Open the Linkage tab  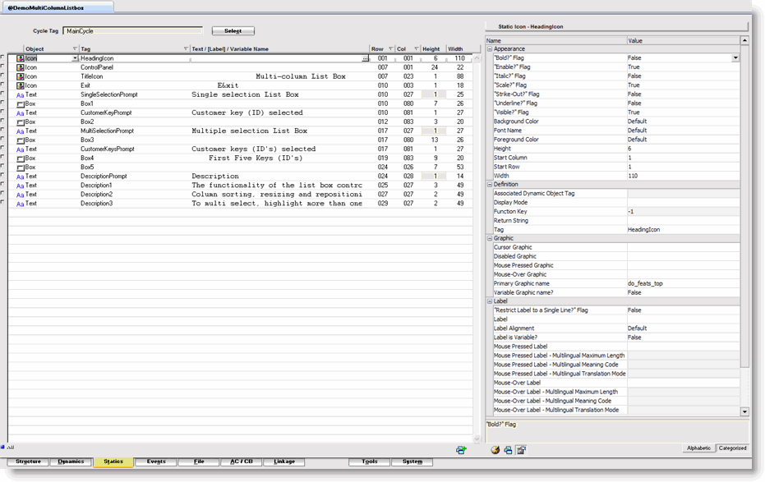pos(284,461)
